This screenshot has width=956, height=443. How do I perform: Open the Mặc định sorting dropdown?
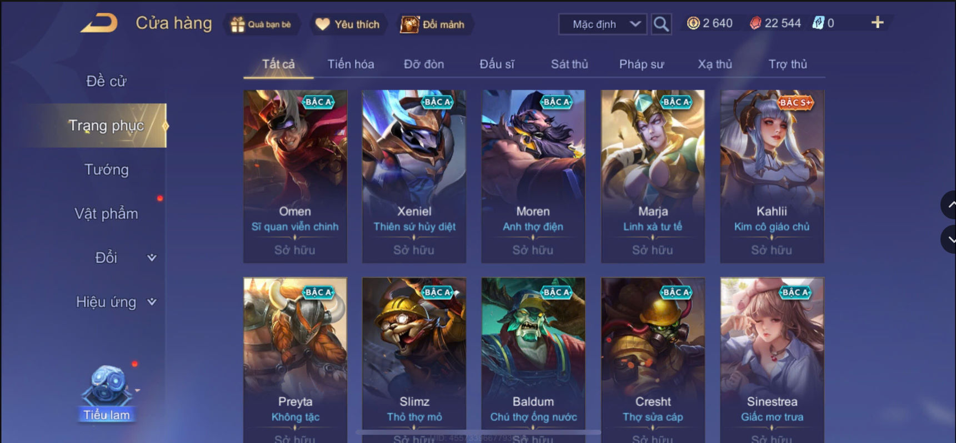click(603, 24)
